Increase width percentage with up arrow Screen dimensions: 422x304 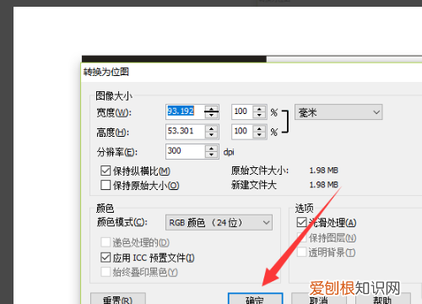(259, 108)
